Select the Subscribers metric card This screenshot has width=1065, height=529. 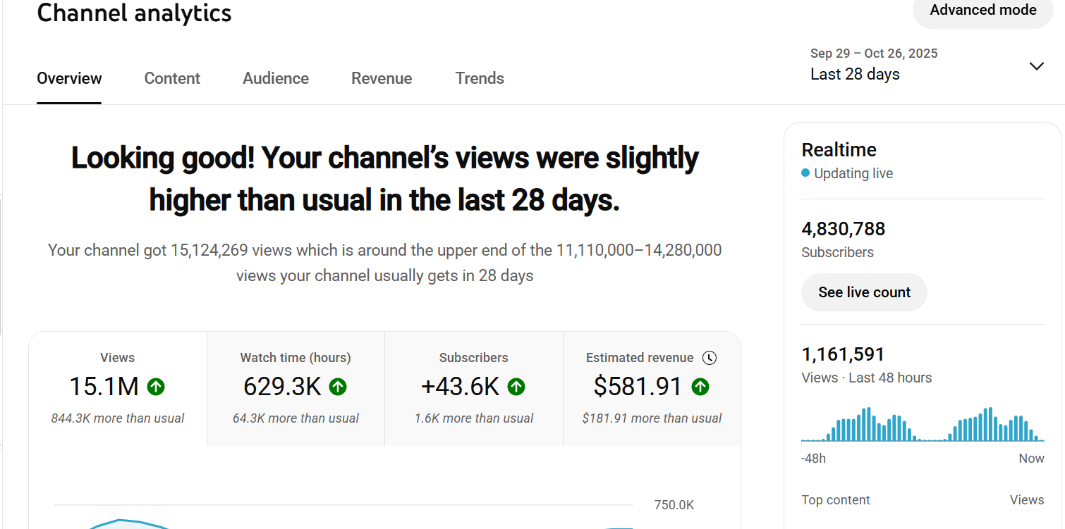pyautogui.click(x=474, y=389)
